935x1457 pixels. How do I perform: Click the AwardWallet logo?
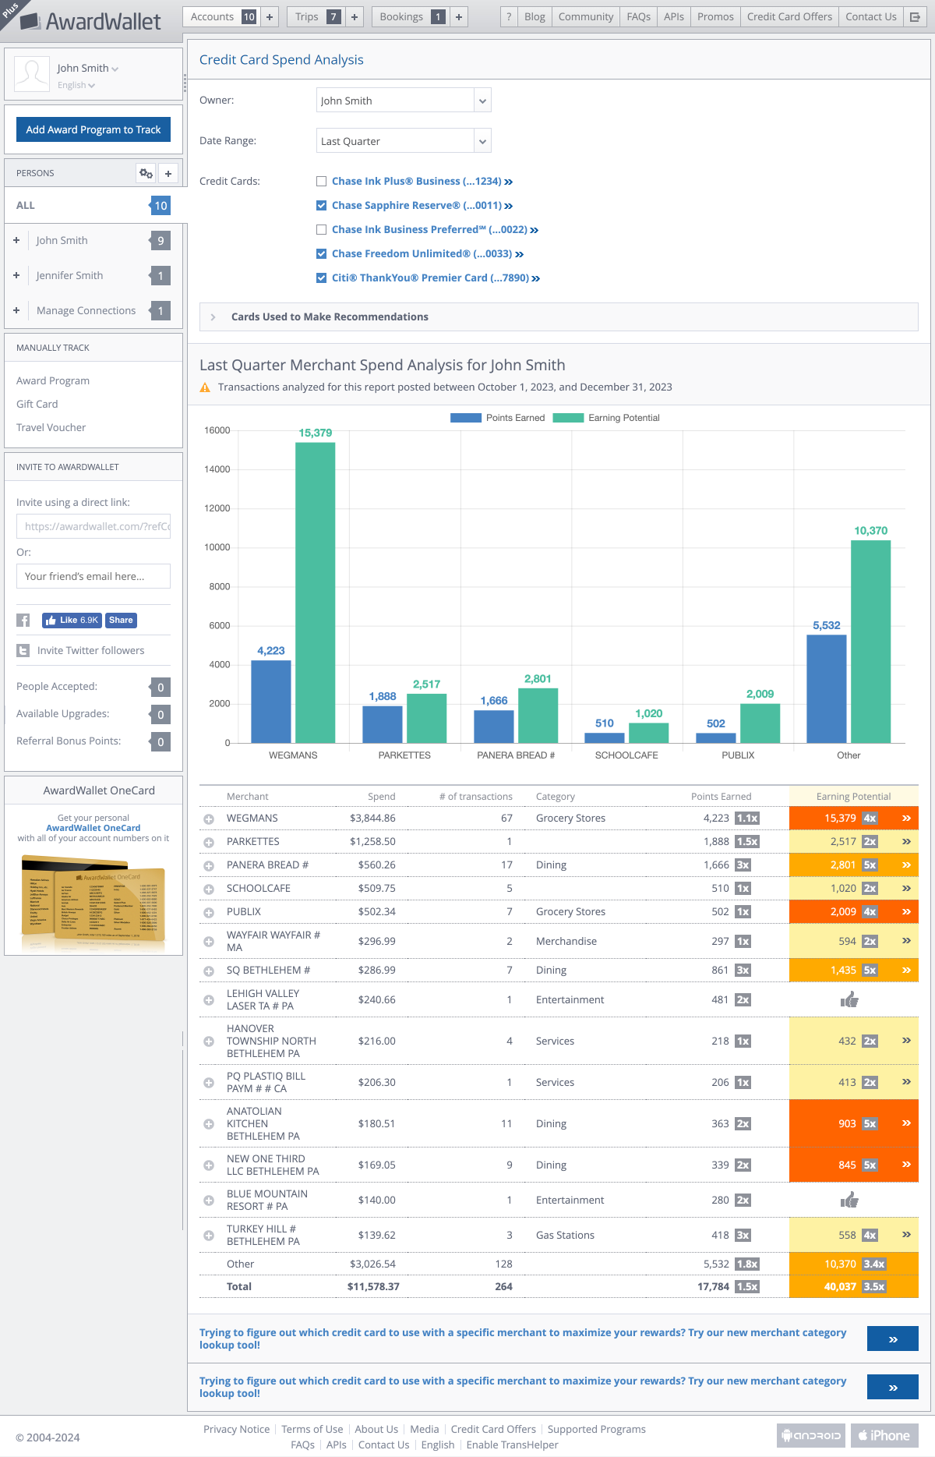click(x=91, y=21)
